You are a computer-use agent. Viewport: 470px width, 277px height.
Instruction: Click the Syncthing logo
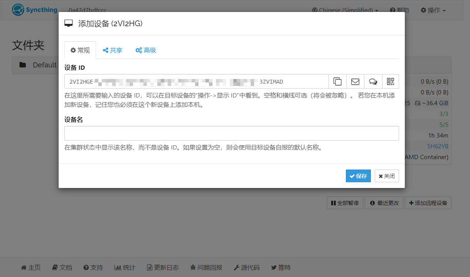[35, 10]
